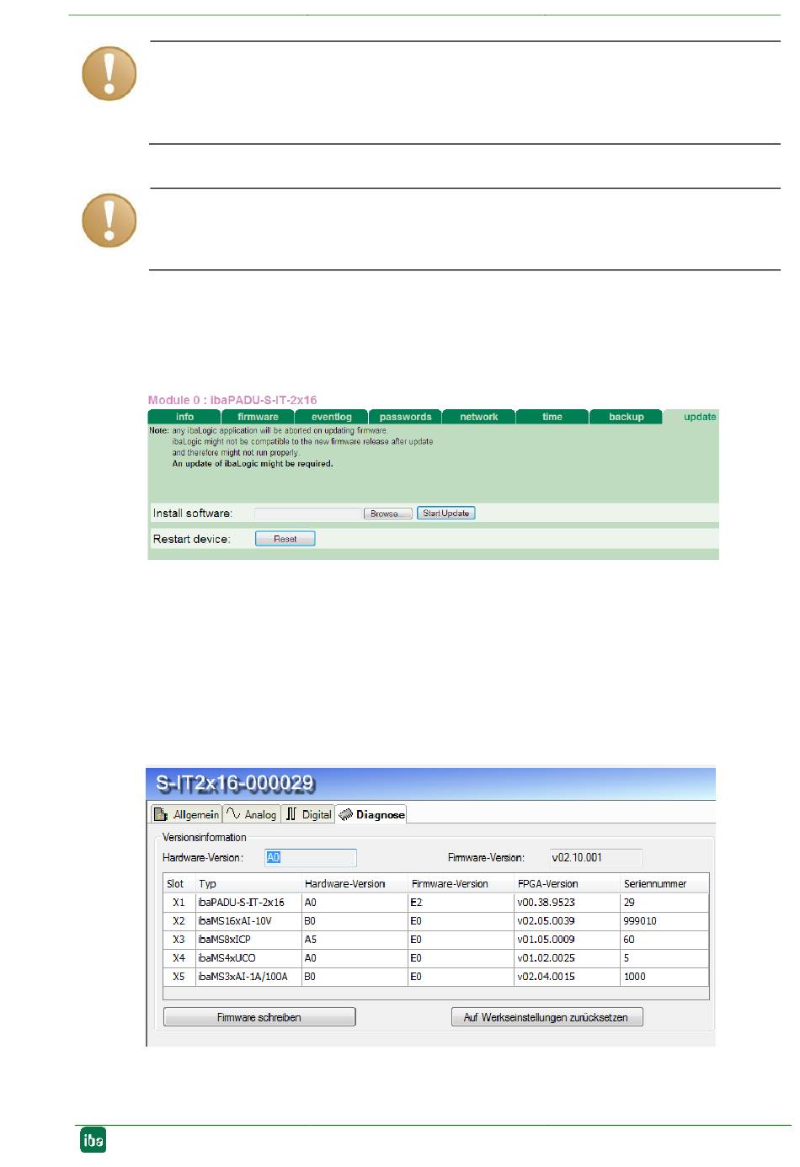Click the 'Restart device:' label
Image resolution: width=800 pixels, height=1167 pixels.
pos(192,539)
